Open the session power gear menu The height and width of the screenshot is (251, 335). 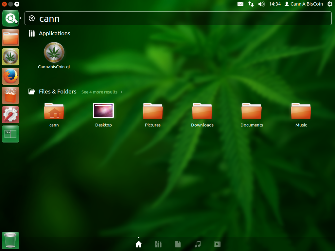[330, 4]
